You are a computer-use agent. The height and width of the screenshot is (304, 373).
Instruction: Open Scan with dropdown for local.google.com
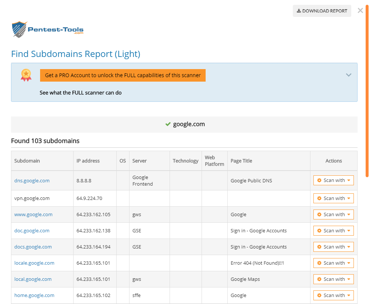point(334,279)
